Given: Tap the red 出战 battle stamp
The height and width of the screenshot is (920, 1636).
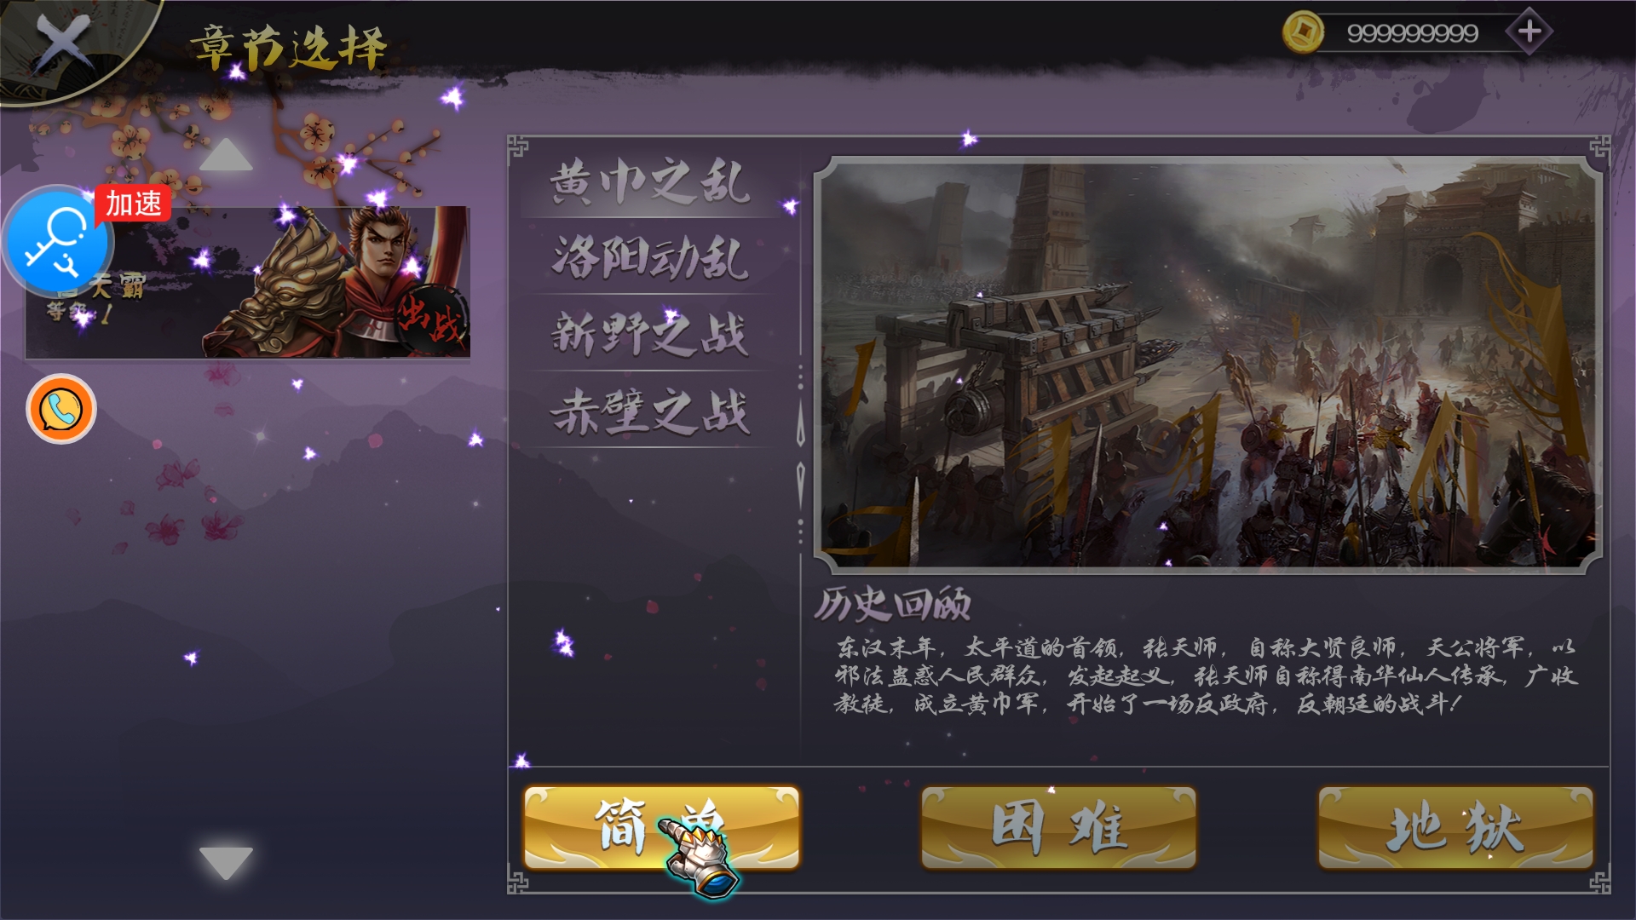Looking at the screenshot, I should click(x=433, y=321).
